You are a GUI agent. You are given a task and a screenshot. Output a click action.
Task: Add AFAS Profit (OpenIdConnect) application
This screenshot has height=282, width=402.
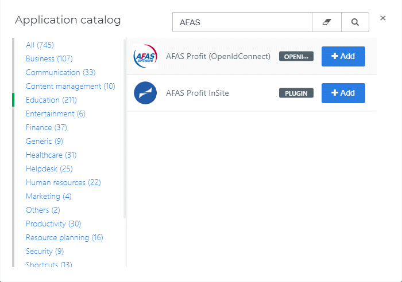343,56
